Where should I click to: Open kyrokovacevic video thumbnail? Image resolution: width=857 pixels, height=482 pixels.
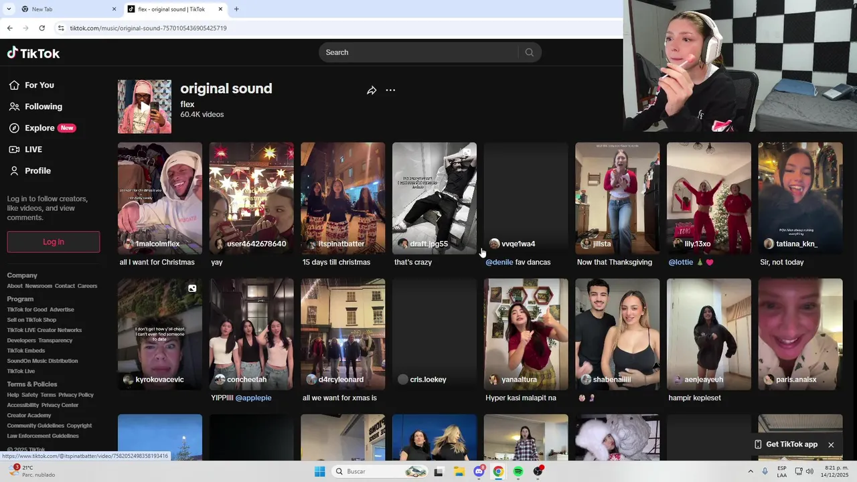[x=160, y=334]
